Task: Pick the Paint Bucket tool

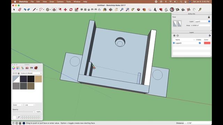Action: (x=105, y=9)
